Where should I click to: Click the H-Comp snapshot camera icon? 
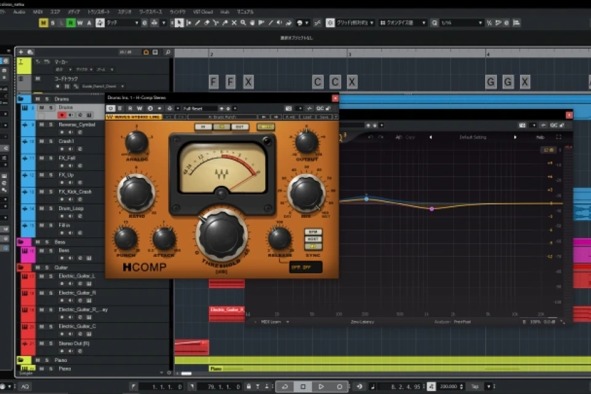[288, 108]
